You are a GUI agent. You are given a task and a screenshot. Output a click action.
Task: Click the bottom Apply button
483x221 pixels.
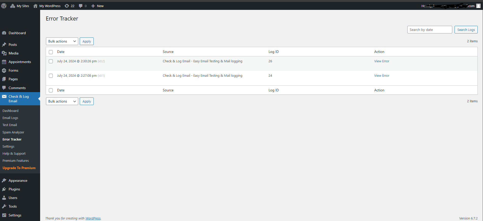coord(87,101)
